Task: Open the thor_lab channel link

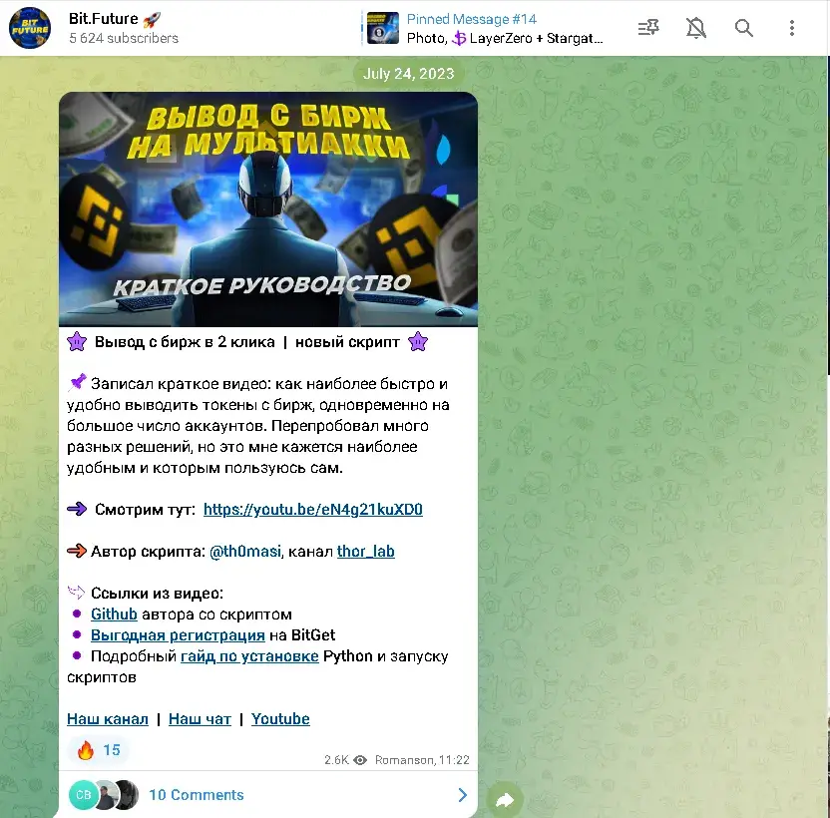Action: click(366, 552)
